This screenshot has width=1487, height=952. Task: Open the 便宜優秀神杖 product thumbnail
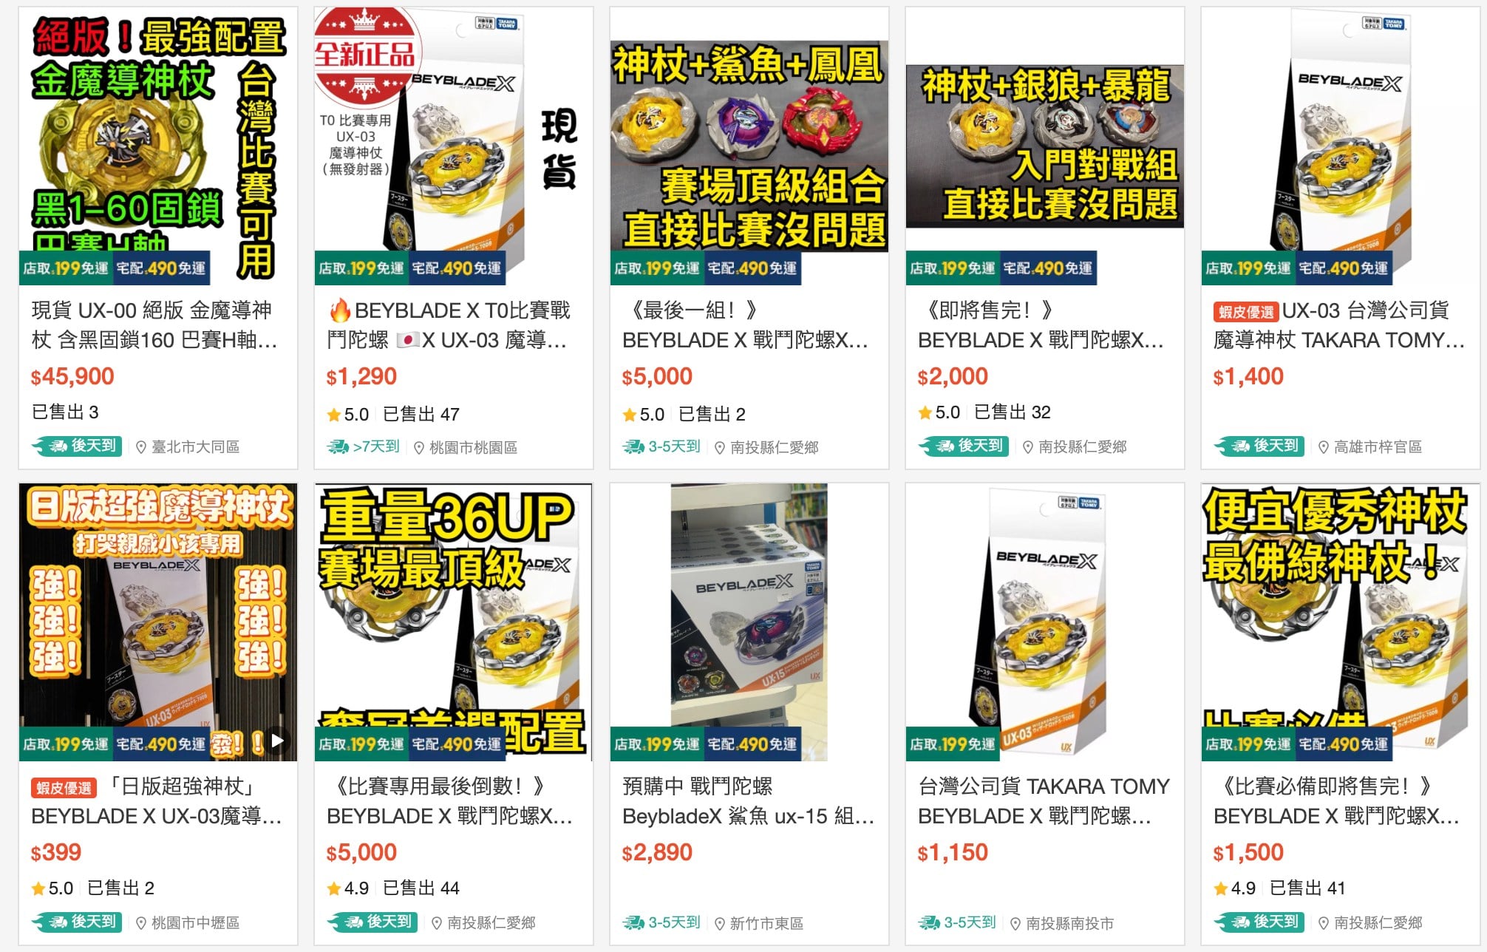pos(1341,622)
